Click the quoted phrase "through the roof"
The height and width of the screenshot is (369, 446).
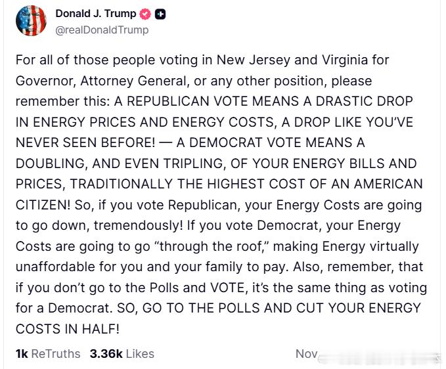[x=211, y=246]
